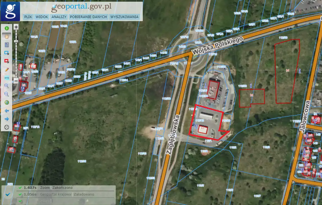This screenshot has height=205, width=322.
Task: Click the crossed-circle tool at toolbar bottom
Action: (x=7, y=127)
